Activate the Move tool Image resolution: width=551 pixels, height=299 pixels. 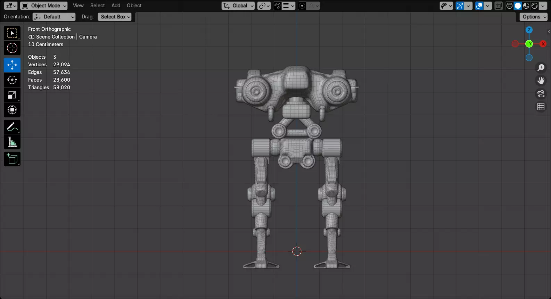[x=12, y=65]
